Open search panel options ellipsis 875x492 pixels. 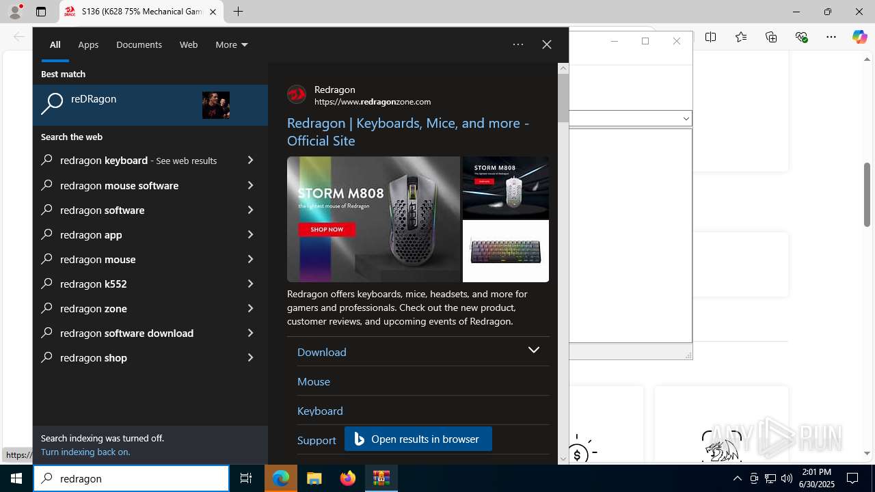click(x=518, y=44)
